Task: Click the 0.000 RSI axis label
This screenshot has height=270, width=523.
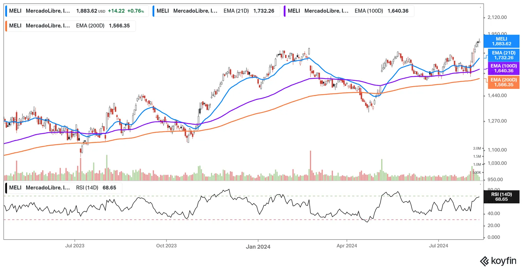Action: point(494,237)
